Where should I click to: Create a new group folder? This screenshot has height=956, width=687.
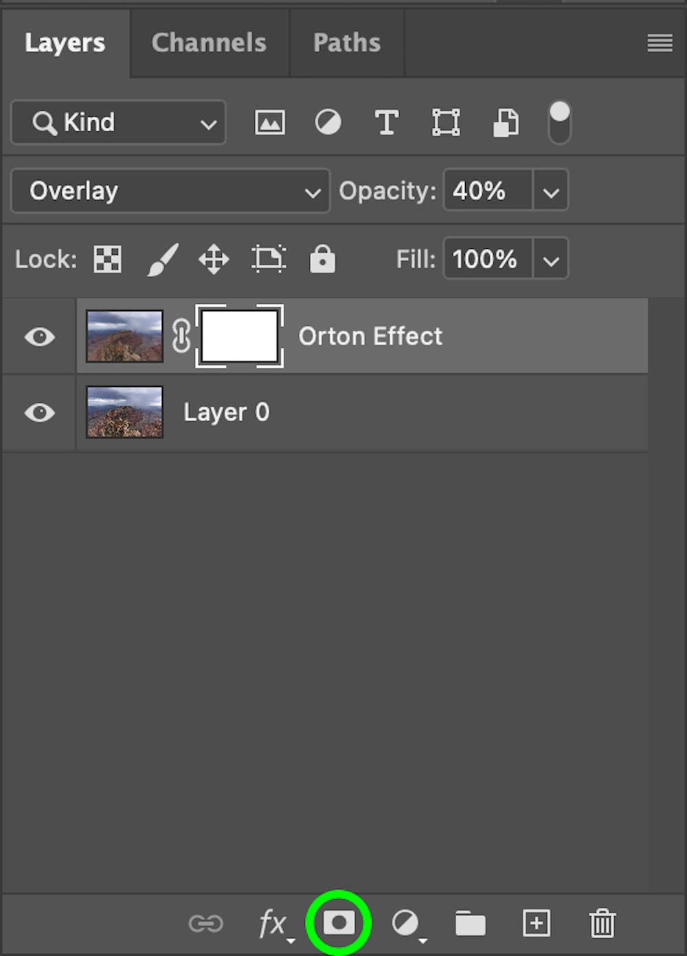point(471,924)
